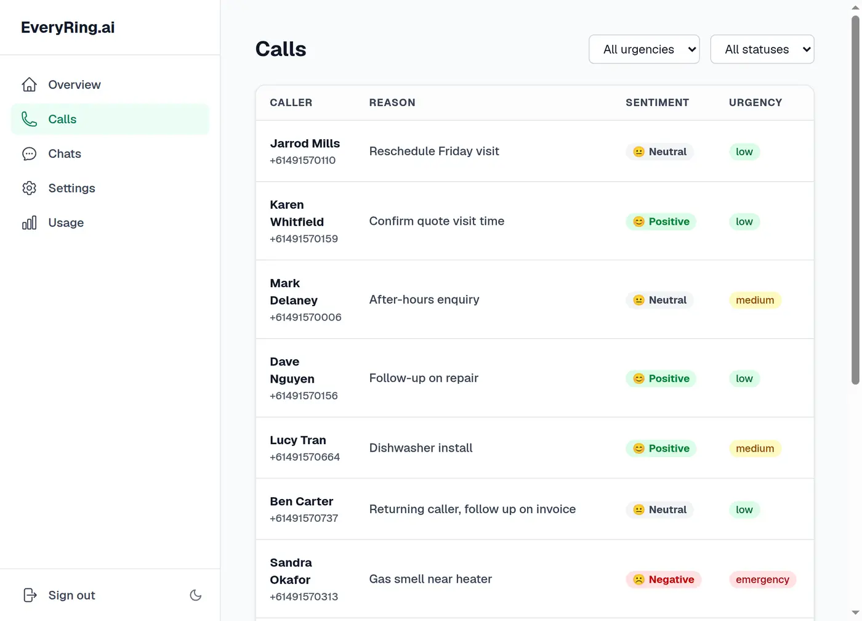This screenshot has height=621, width=862.
Task: Click the Overview home icon
Action: coord(29,84)
